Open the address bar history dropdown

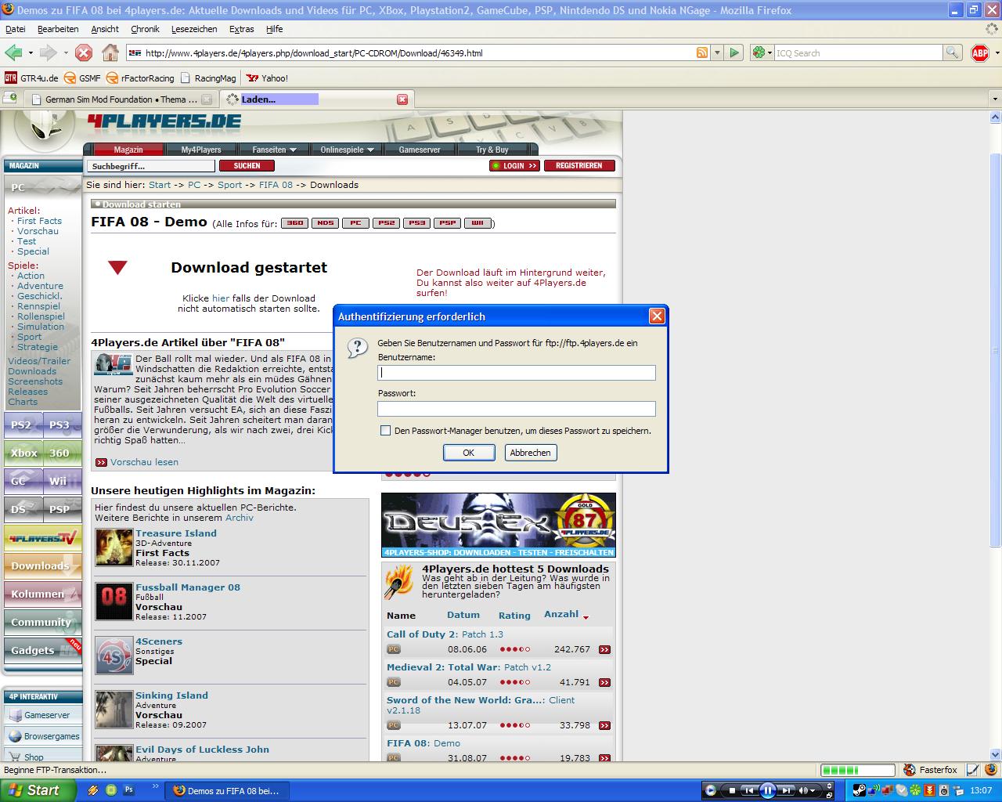tap(717, 53)
